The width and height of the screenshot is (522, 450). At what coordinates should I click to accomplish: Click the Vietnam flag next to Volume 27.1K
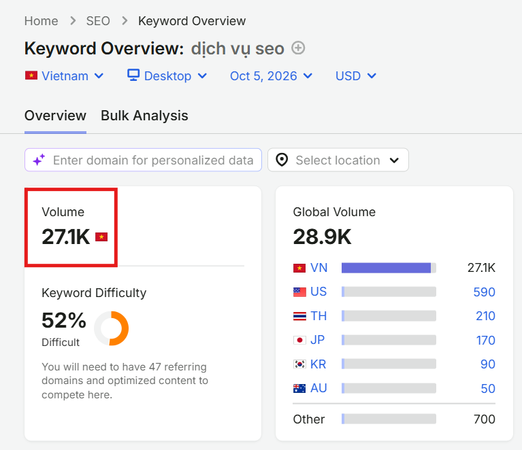(x=101, y=237)
